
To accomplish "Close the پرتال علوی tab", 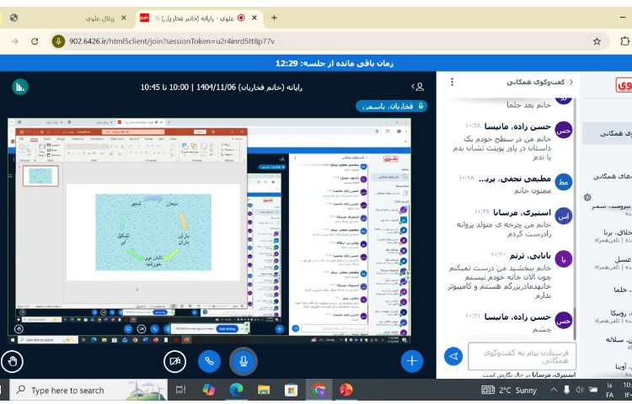I will [x=123, y=18].
